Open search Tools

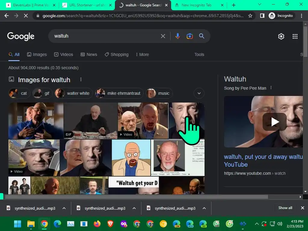tap(199, 54)
